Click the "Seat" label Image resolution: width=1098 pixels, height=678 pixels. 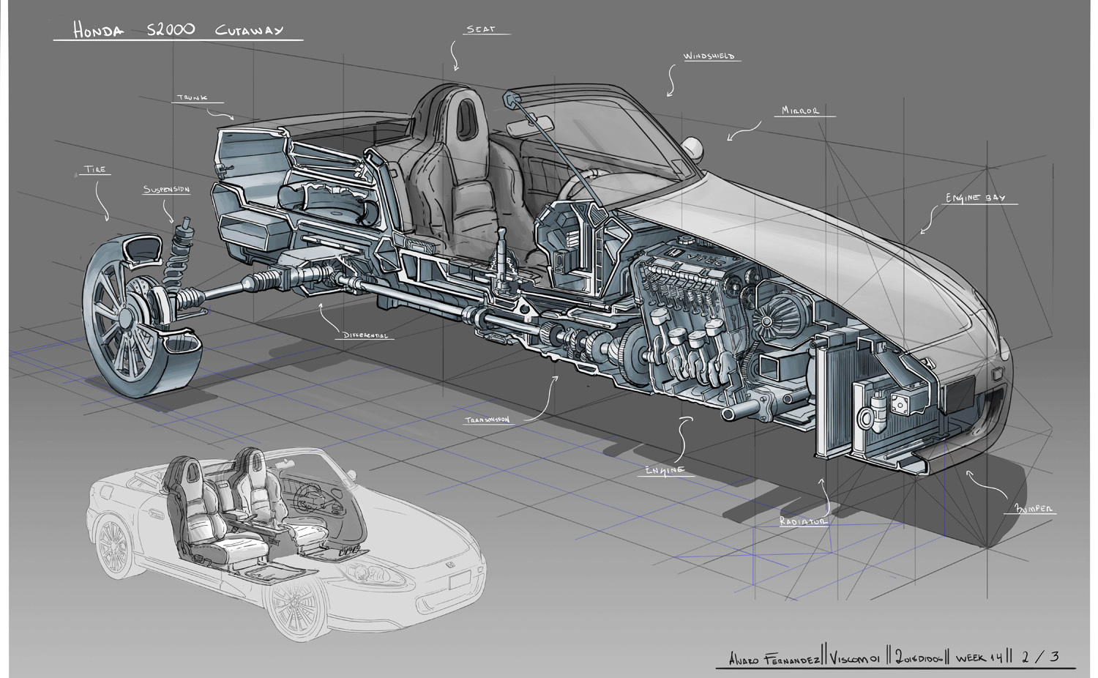481,29
